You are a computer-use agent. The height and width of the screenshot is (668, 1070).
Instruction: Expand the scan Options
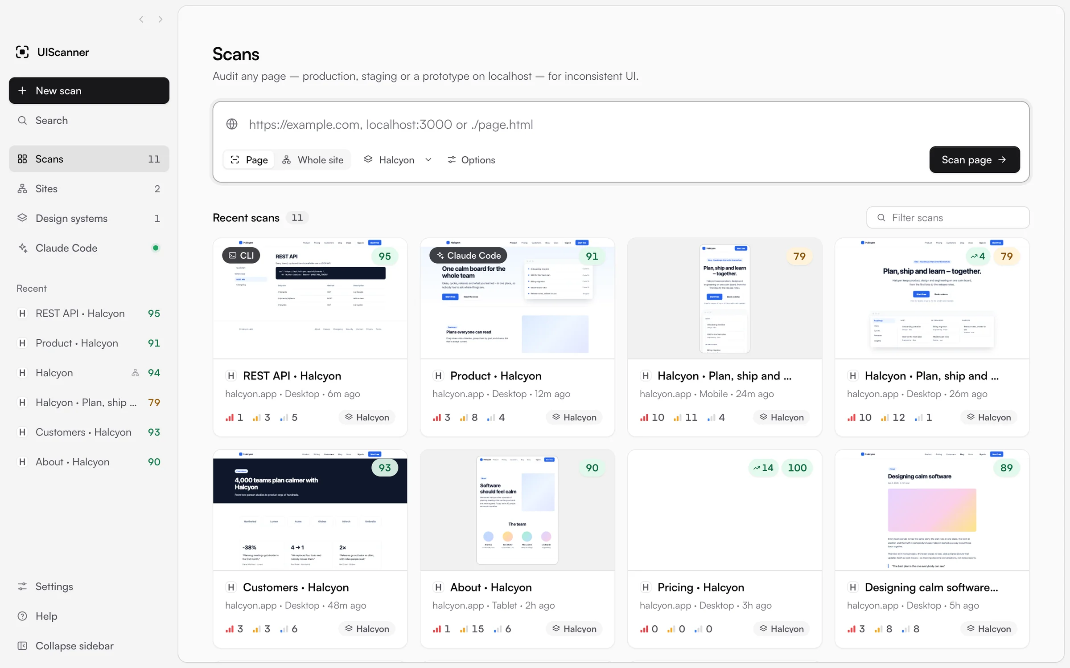pyautogui.click(x=471, y=160)
